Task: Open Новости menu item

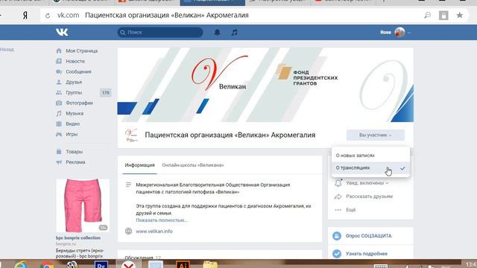Action: pyautogui.click(x=75, y=61)
